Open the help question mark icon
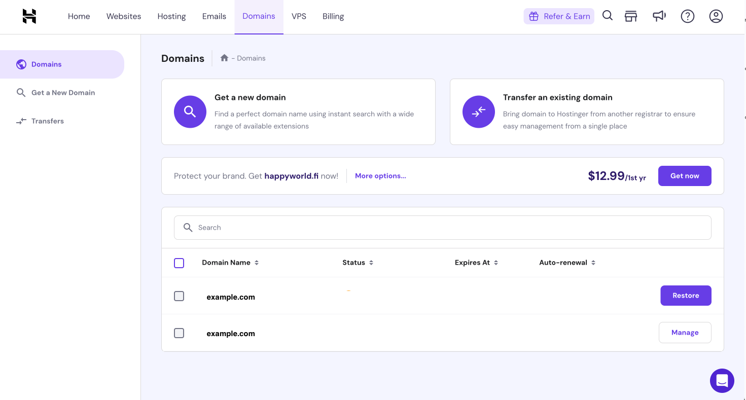 click(x=687, y=16)
